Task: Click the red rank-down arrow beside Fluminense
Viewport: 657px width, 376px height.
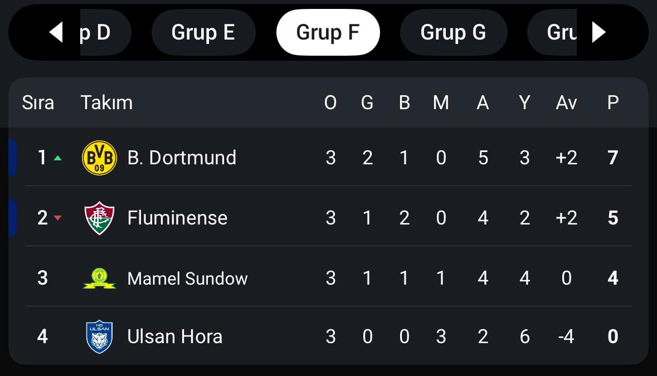Action: point(58,218)
